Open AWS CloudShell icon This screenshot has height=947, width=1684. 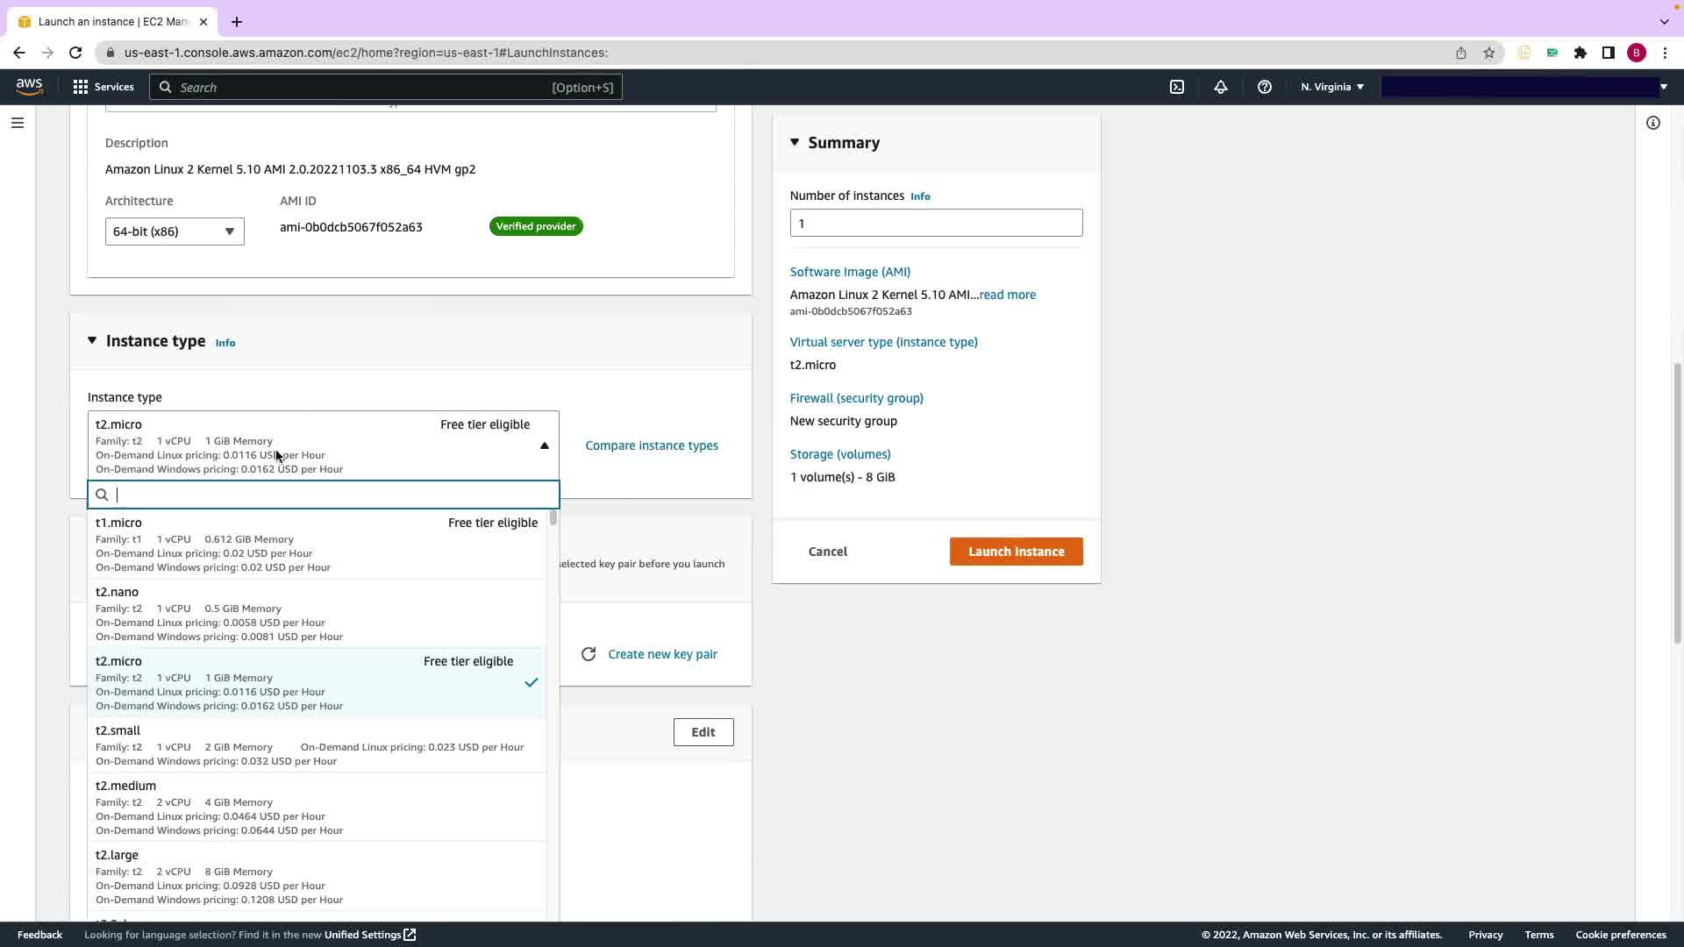(1177, 87)
